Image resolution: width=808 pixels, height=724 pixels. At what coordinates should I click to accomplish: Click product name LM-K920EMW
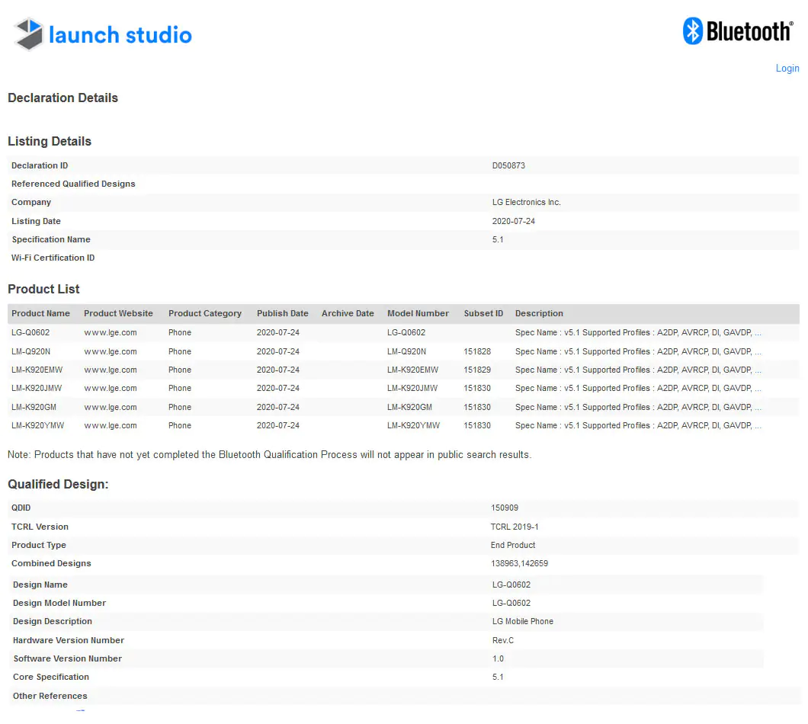point(37,370)
